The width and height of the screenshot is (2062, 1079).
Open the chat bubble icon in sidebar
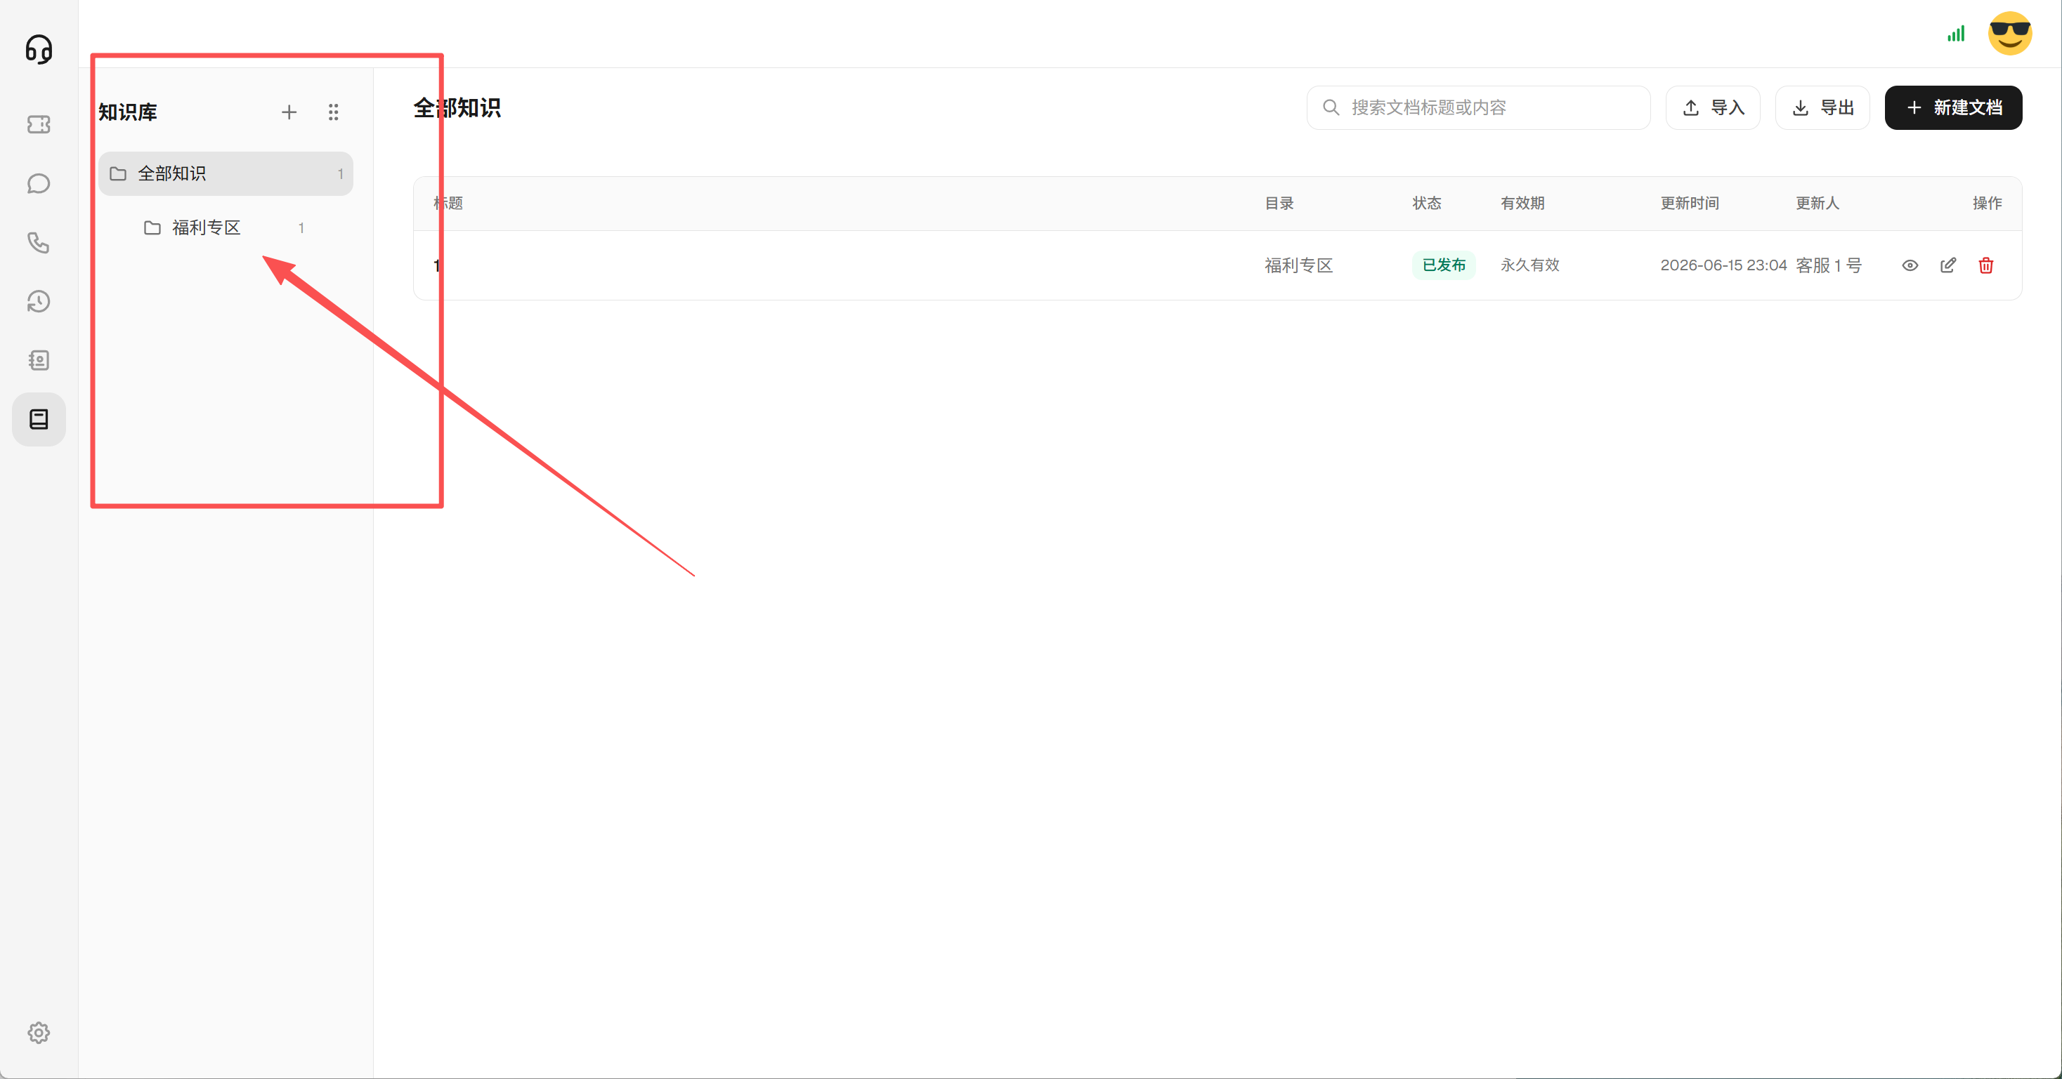tap(39, 183)
